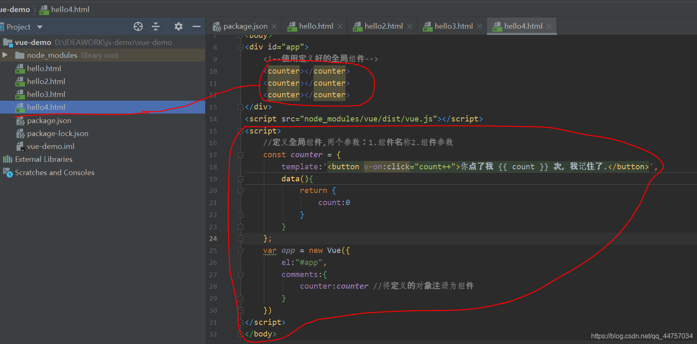Open vue-demo.iml in project tree
Image resolution: width=697 pixels, height=344 pixels.
(x=51, y=146)
